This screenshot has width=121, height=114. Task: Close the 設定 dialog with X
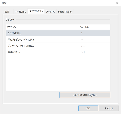pyautogui.click(x=117, y=3)
